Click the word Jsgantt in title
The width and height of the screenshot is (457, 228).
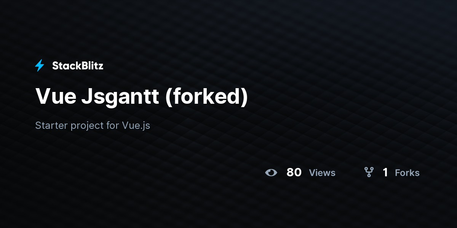pos(120,97)
